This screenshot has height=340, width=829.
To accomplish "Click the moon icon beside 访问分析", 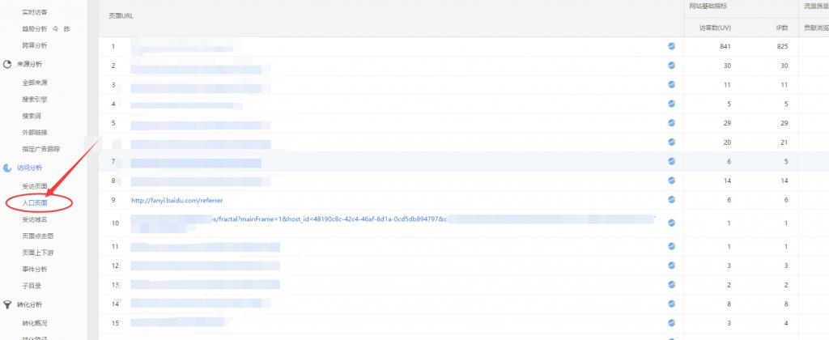I will [x=7, y=168].
